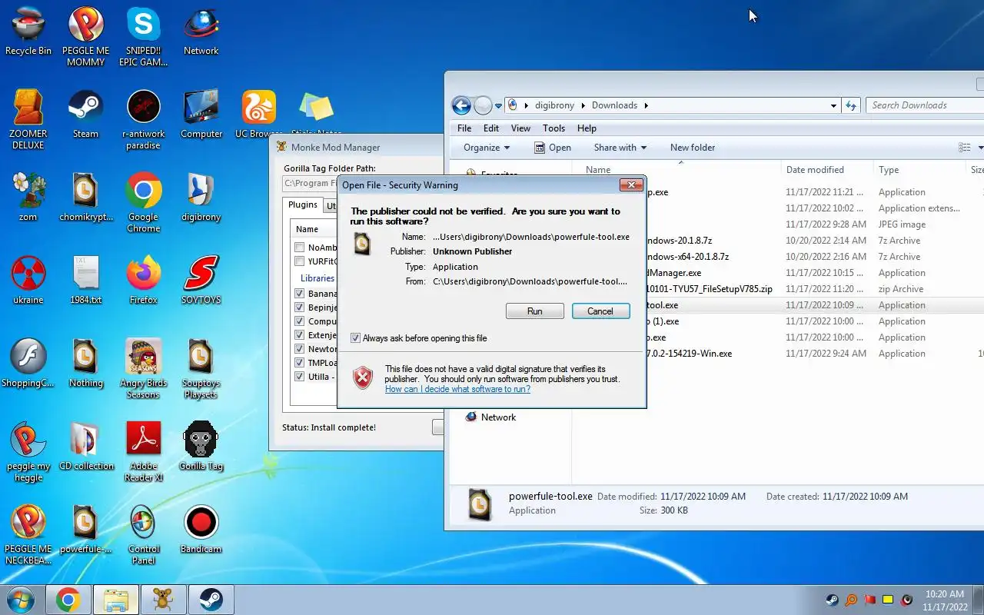Expand the Explorer address bar history dropdown
This screenshot has height=615, width=984.
[x=833, y=105]
